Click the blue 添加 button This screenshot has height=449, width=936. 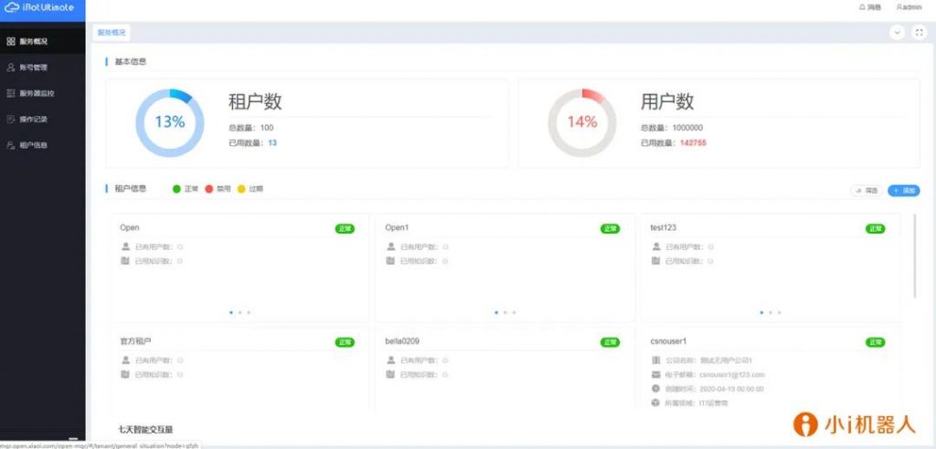[x=904, y=191]
